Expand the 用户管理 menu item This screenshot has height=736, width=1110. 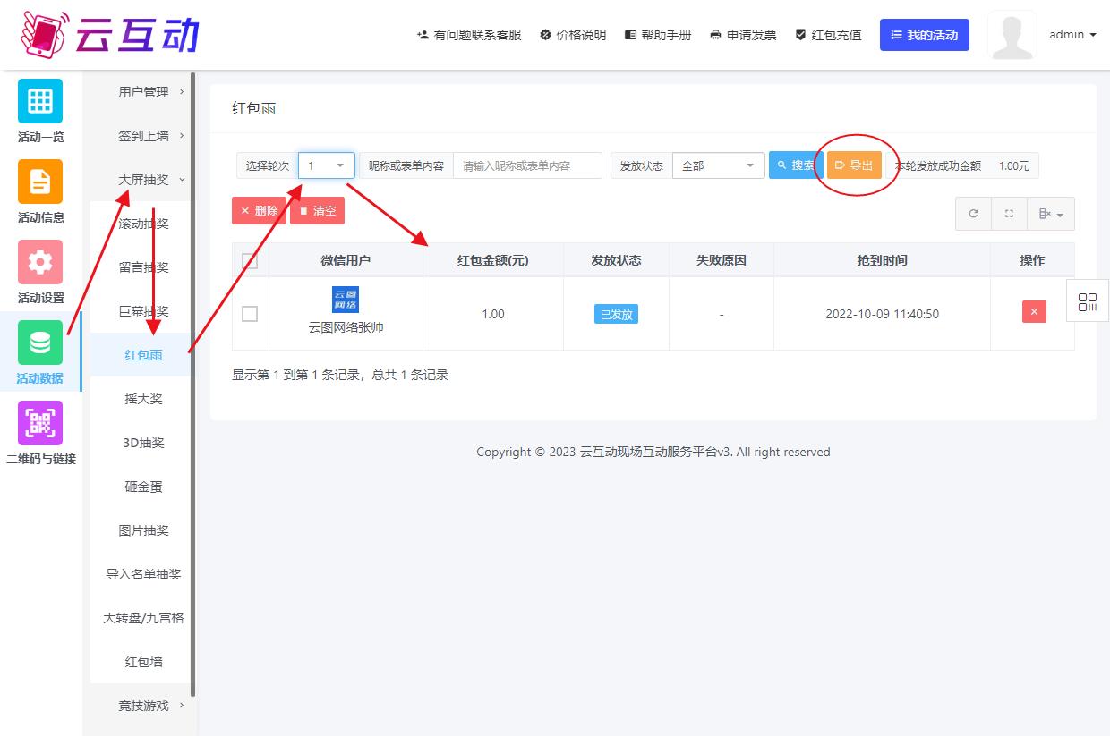tap(143, 92)
